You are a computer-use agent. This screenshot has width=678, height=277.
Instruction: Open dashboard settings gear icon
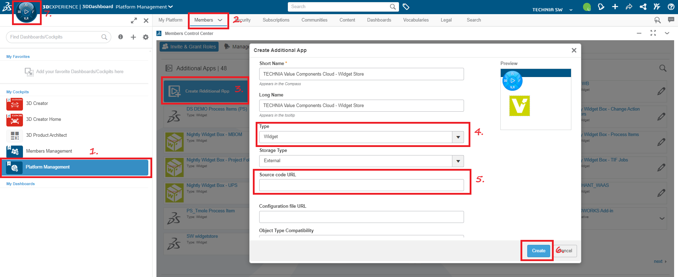145,37
